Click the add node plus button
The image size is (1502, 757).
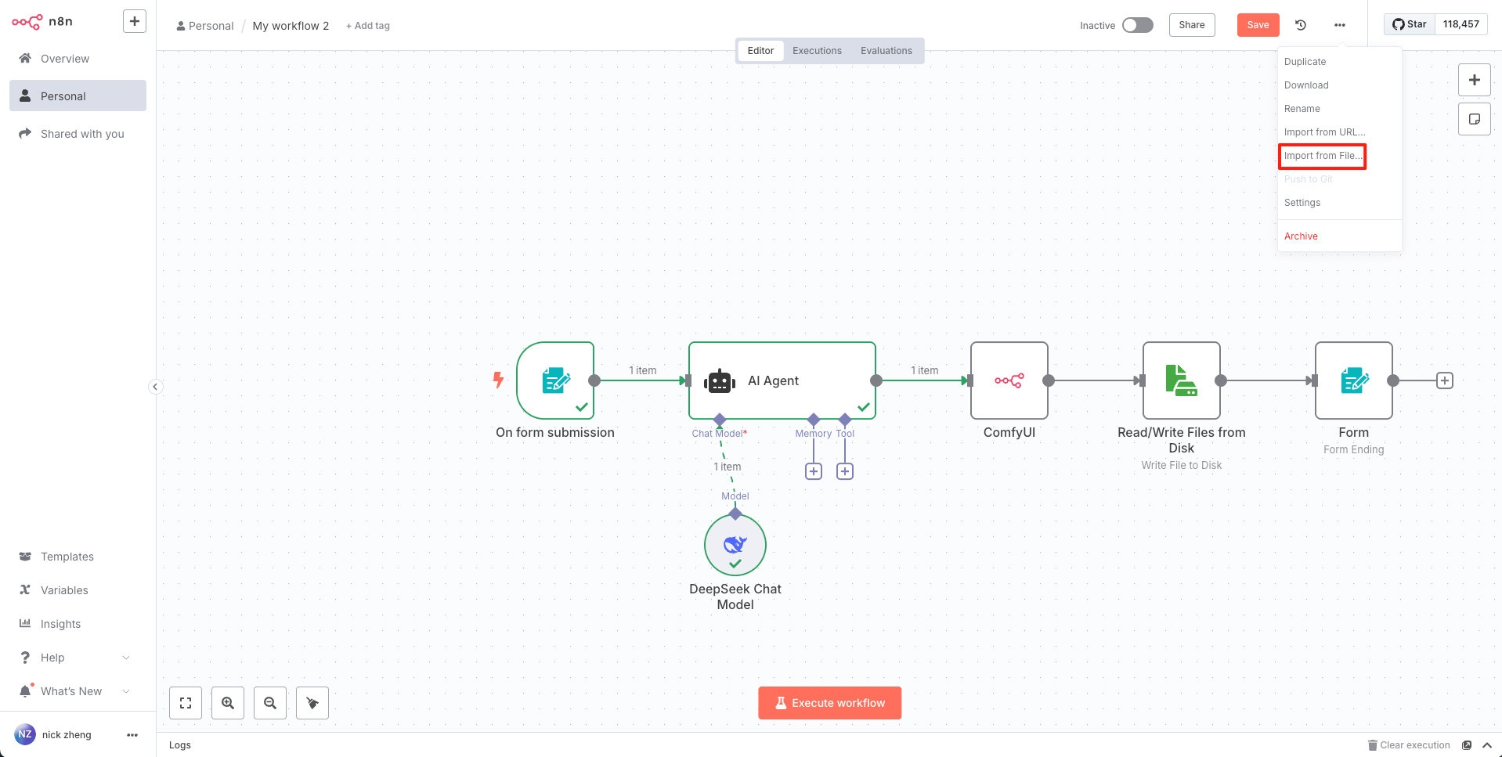1474,80
